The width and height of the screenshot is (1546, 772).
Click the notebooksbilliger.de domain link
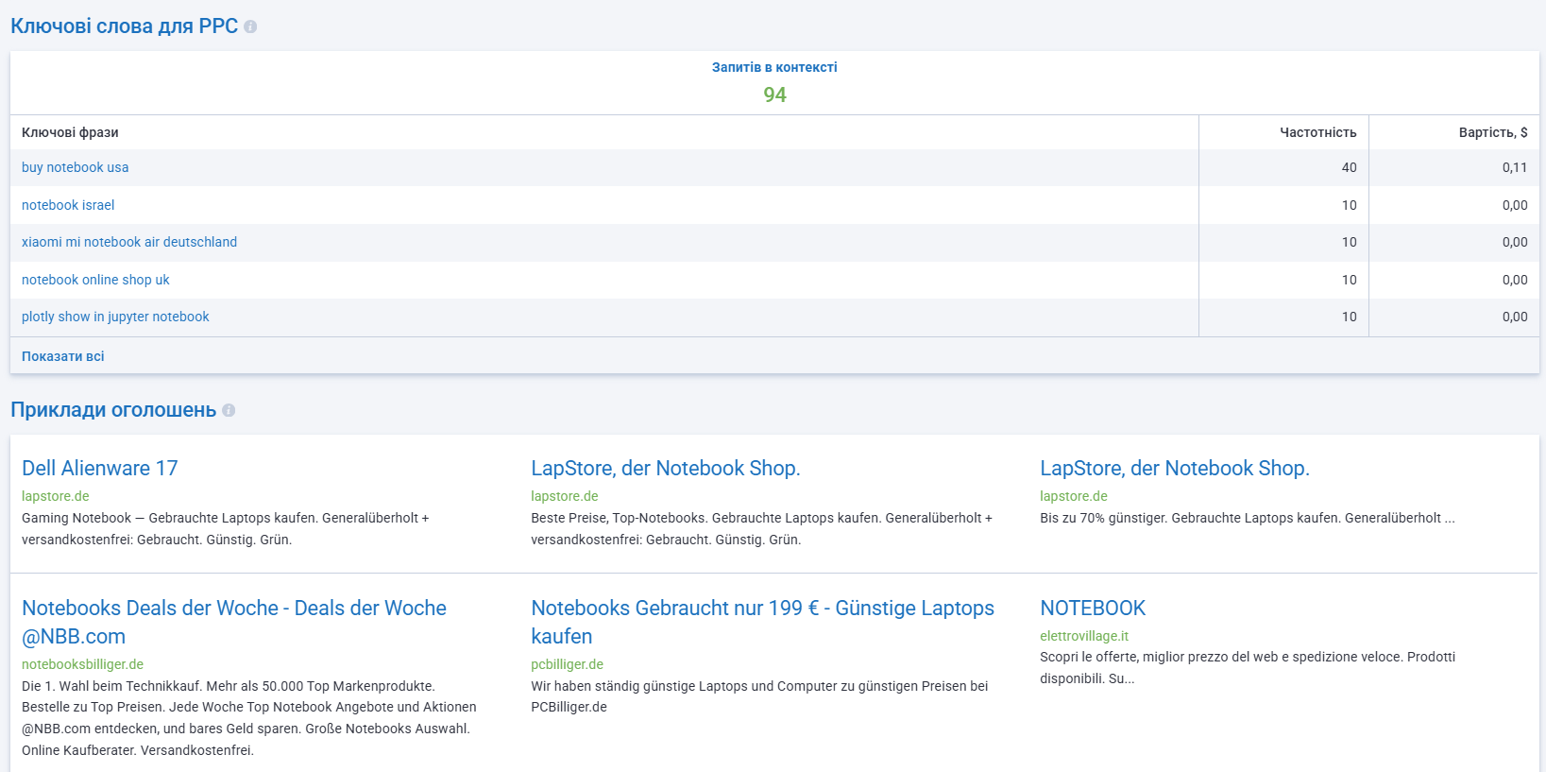pos(82,664)
